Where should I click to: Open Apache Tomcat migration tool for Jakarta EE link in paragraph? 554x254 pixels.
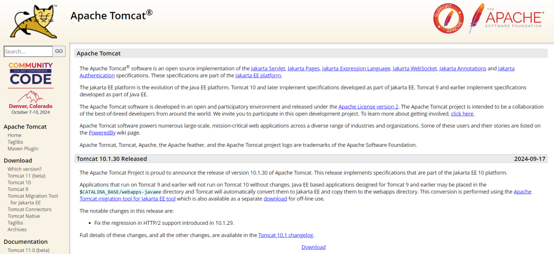pyautogui.click(x=128, y=199)
